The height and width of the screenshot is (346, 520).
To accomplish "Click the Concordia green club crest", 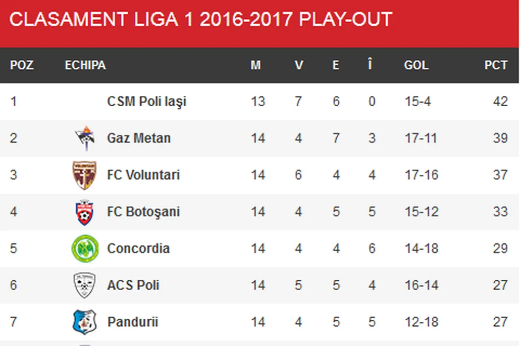I will [x=84, y=249].
